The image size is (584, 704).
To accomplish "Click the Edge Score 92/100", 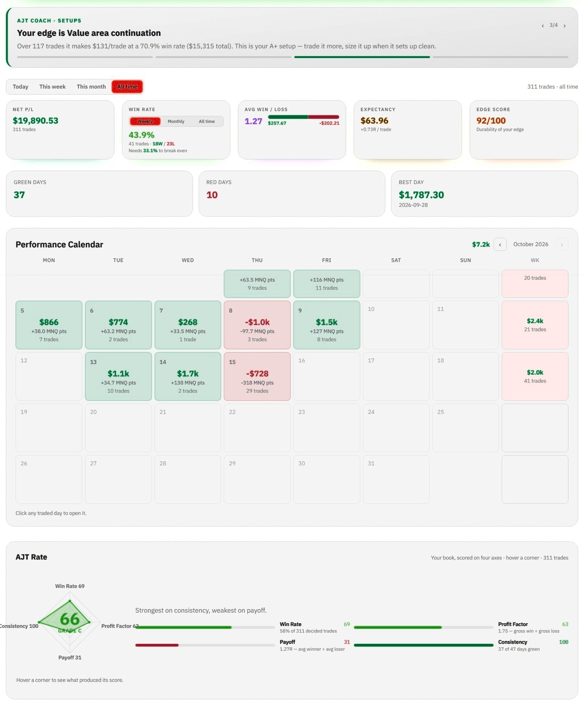I will pyautogui.click(x=491, y=121).
